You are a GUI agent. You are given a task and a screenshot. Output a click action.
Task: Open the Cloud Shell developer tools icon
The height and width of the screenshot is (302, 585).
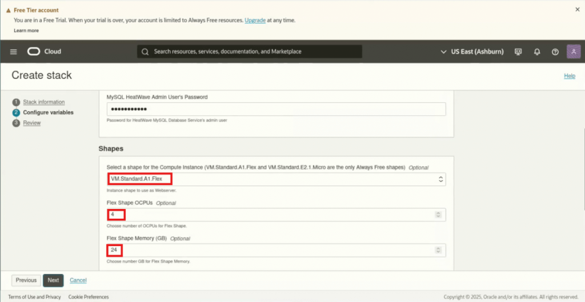[518, 52]
